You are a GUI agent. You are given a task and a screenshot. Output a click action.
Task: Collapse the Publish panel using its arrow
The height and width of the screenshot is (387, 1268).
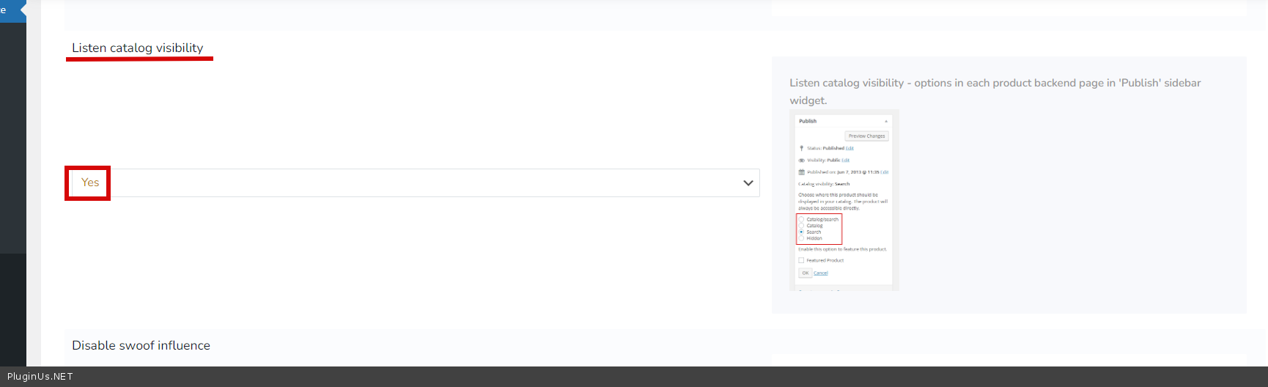click(x=885, y=122)
